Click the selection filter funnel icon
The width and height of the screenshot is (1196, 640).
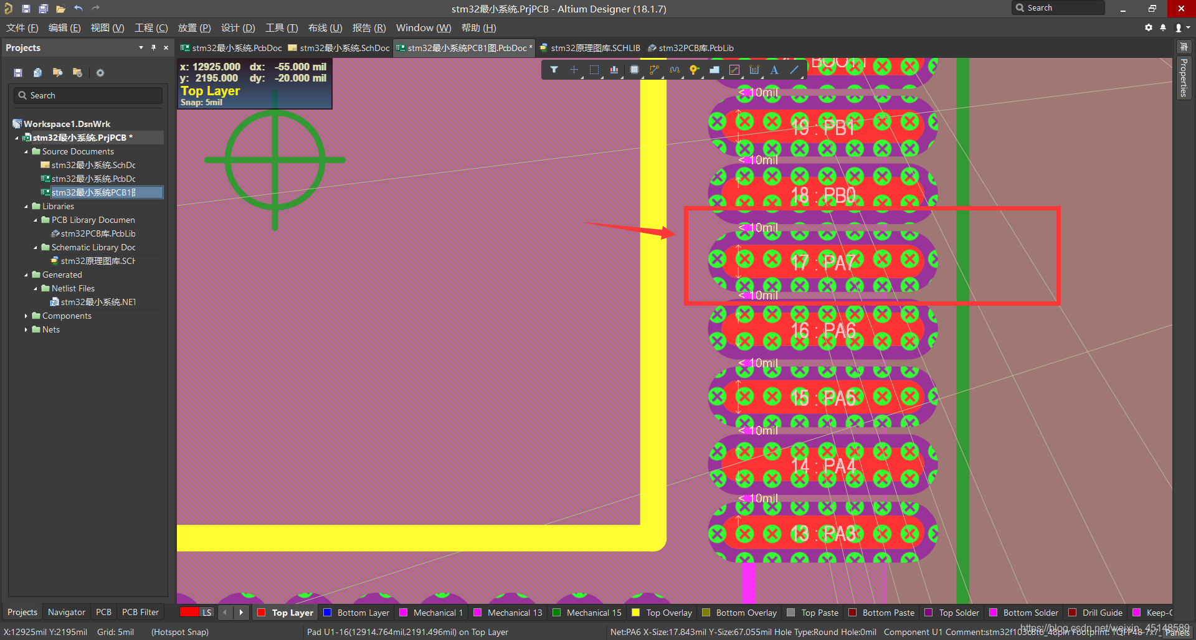click(x=554, y=70)
